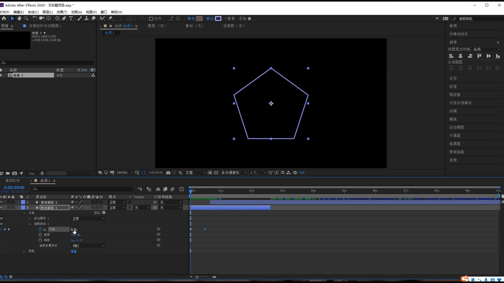Screen dimensions: 504x283
Task: Open the 效果和预设 panel
Action: pyautogui.click(x=458, y=34)
